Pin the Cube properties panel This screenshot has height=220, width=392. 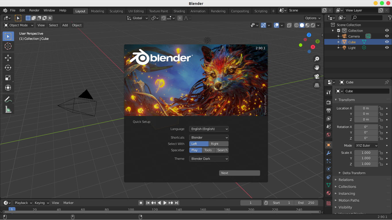[x=387, y=82]
